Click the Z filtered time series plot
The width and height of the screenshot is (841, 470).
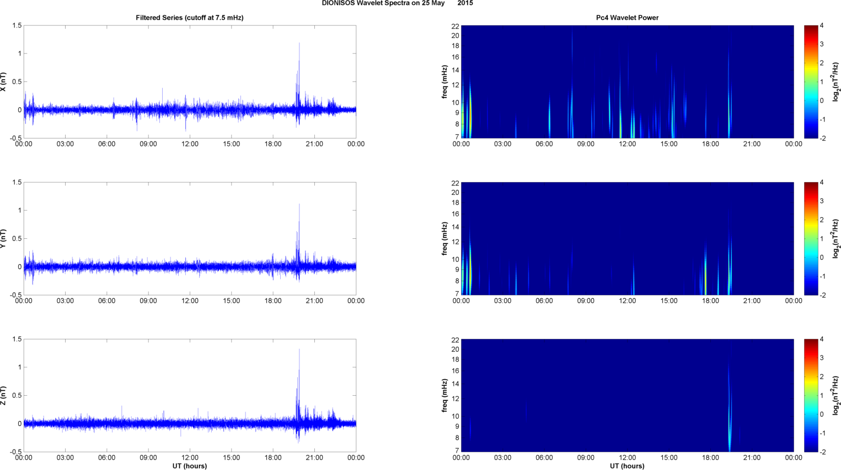190,396
